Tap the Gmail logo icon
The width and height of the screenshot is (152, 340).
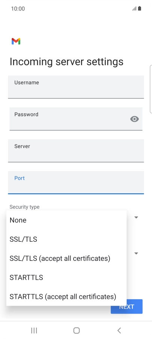(x=16, y=41)
